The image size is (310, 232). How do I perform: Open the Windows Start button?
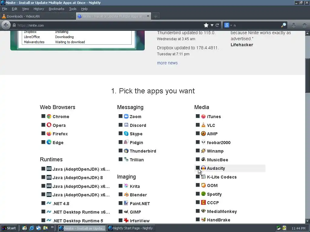9,228
